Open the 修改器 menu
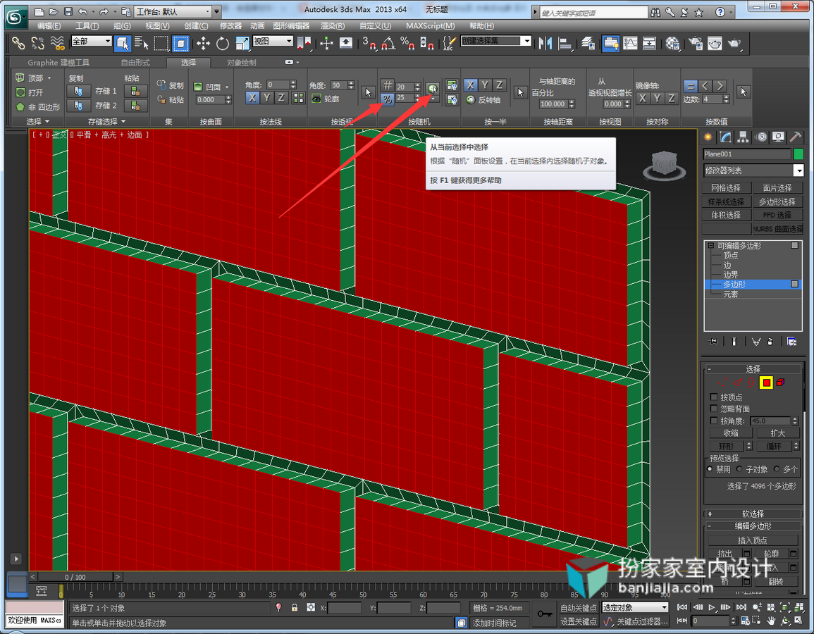 pos(231,26)
